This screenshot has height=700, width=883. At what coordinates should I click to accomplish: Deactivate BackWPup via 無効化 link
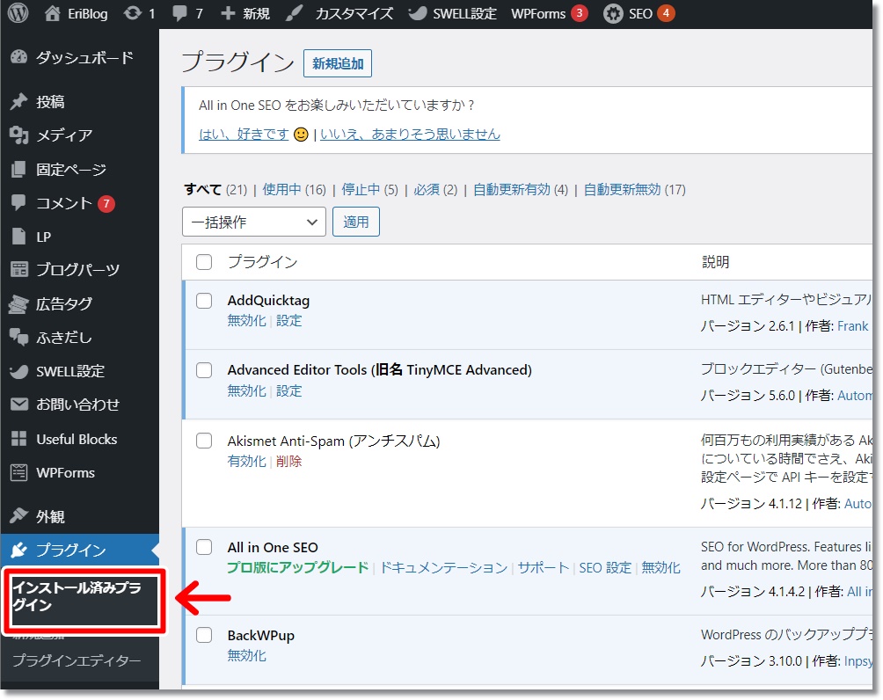click(246, 655)
